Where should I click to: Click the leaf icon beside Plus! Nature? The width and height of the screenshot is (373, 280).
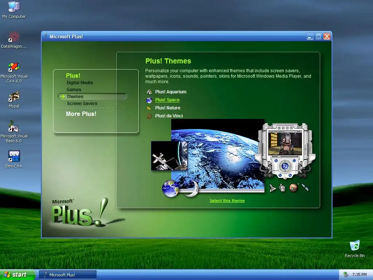tap(149, 108)
